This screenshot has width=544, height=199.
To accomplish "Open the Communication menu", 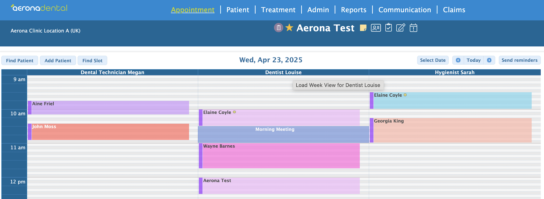I will (405, 10).
